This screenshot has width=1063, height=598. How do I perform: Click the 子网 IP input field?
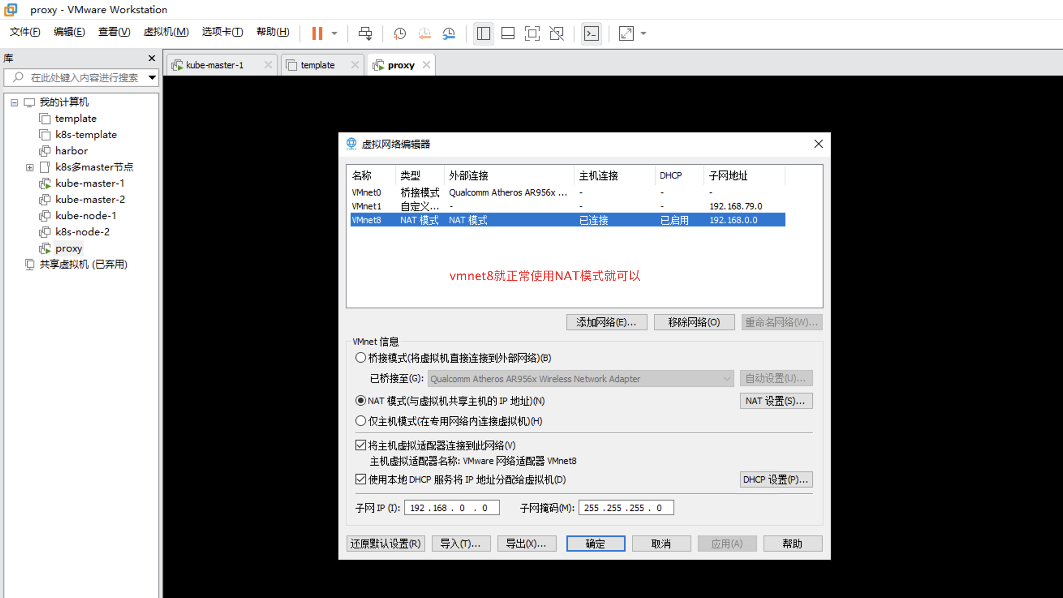click(452, 508)
